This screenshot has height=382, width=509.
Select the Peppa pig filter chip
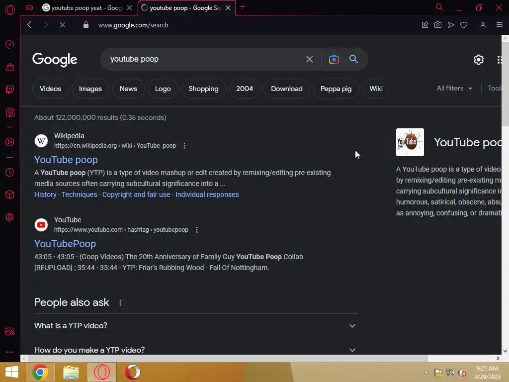click(x=336, y=89)
